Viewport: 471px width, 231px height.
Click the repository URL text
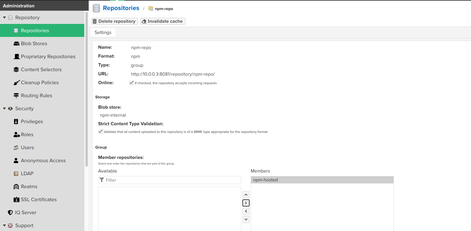173,74
